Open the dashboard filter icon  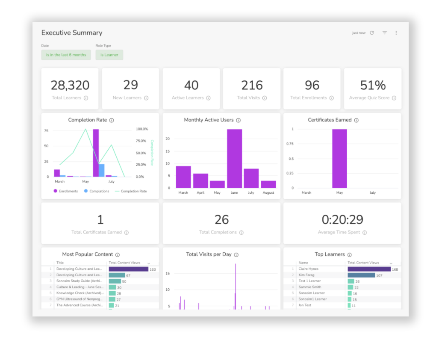coord(384,33)
